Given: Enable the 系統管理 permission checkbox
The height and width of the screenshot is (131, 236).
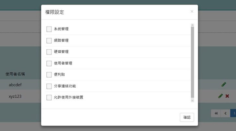Looking at the screenshot, I should click(x=49, y=29).
